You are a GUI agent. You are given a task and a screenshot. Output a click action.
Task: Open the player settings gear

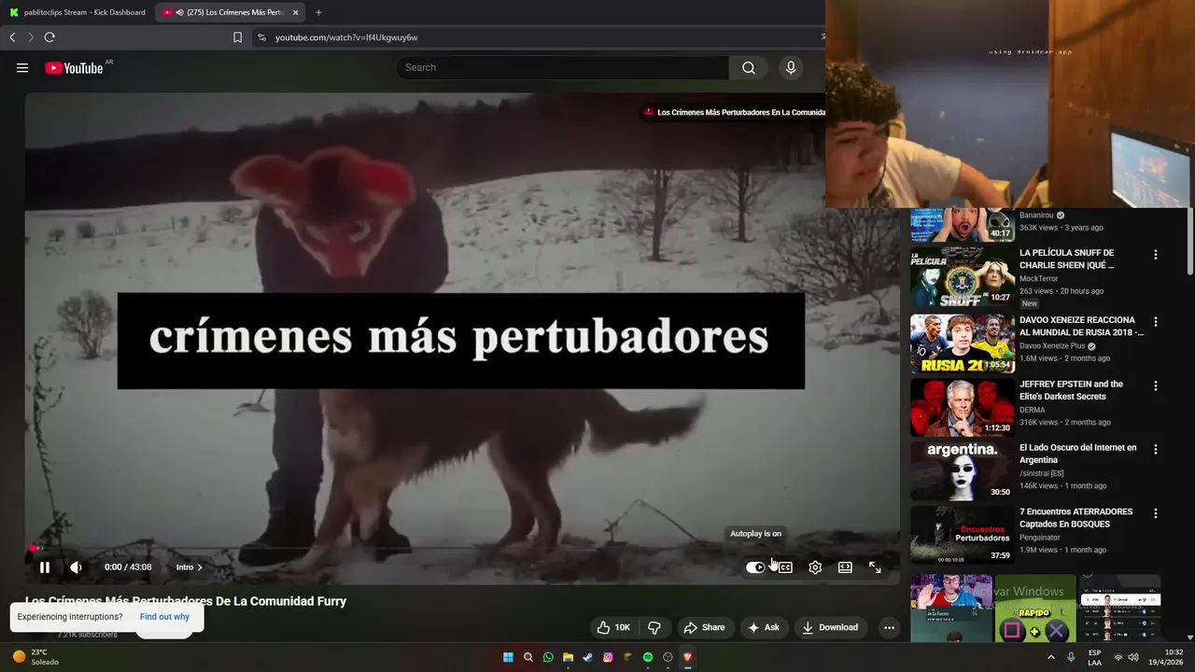coord(815,567)
